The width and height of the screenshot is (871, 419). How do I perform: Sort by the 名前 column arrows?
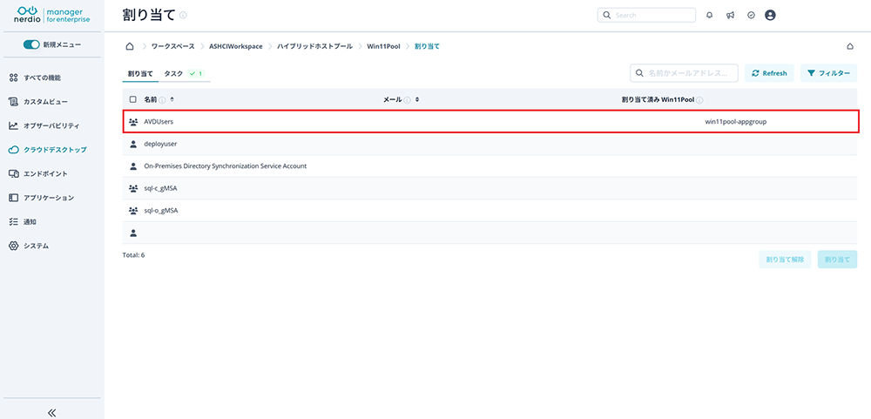tap(172, 99)
